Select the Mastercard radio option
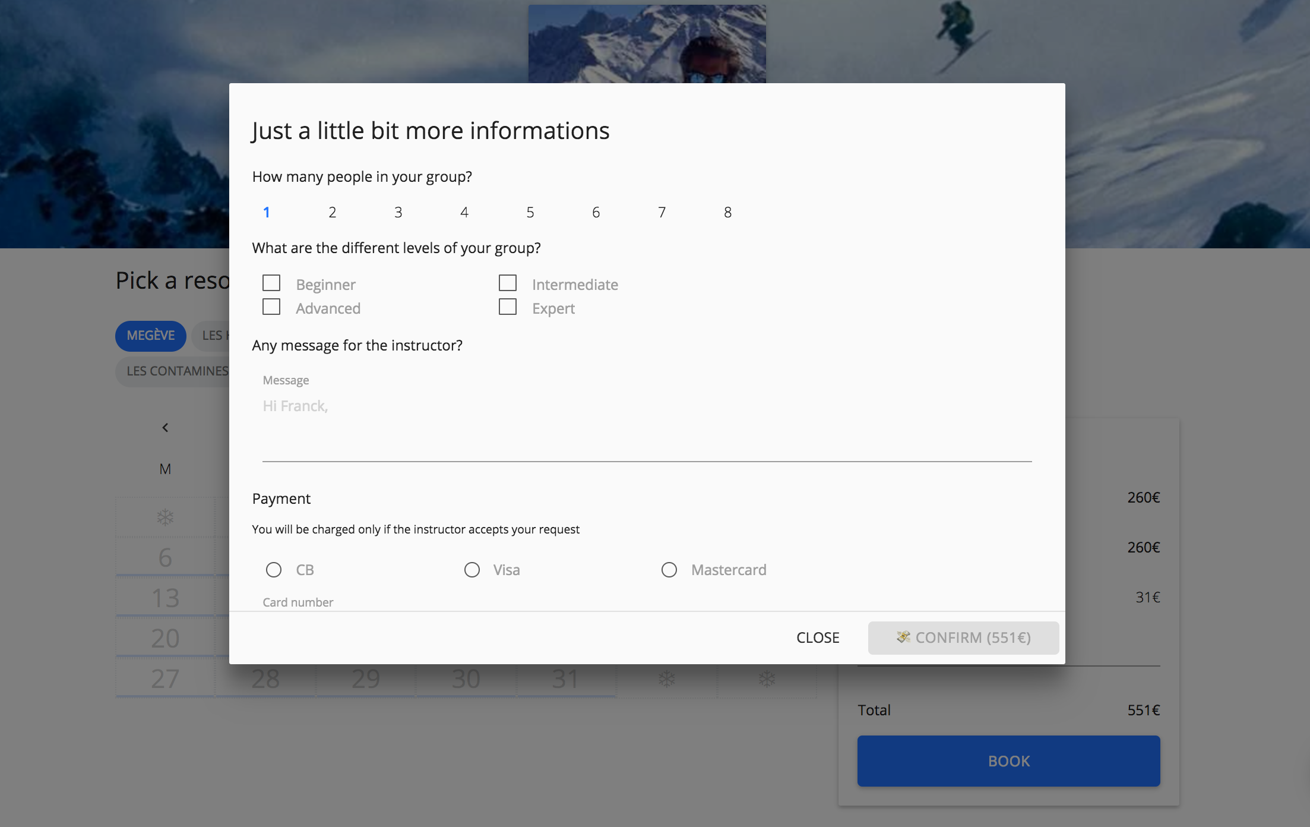Image resolution: width=1310 pixels, height=827 pixels. 669,570
